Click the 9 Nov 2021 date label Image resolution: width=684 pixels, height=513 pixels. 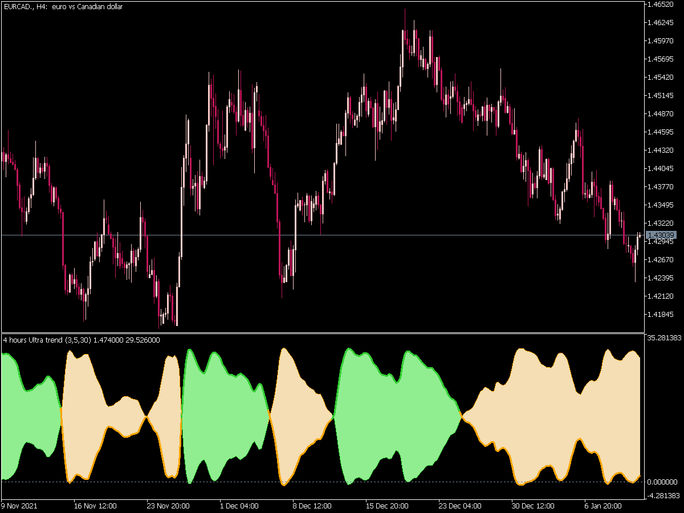19,506
